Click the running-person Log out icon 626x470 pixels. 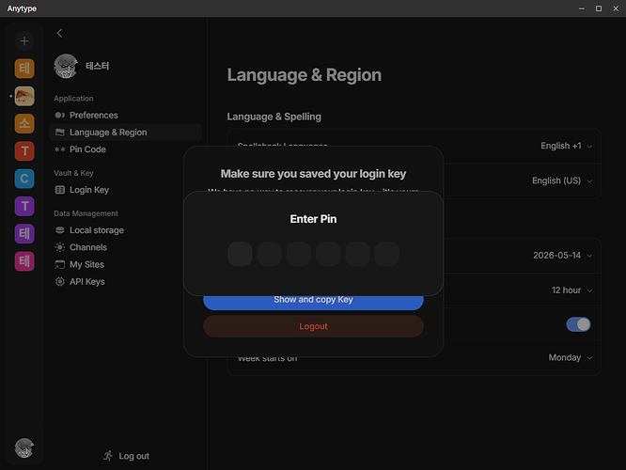tap(108, 456)
